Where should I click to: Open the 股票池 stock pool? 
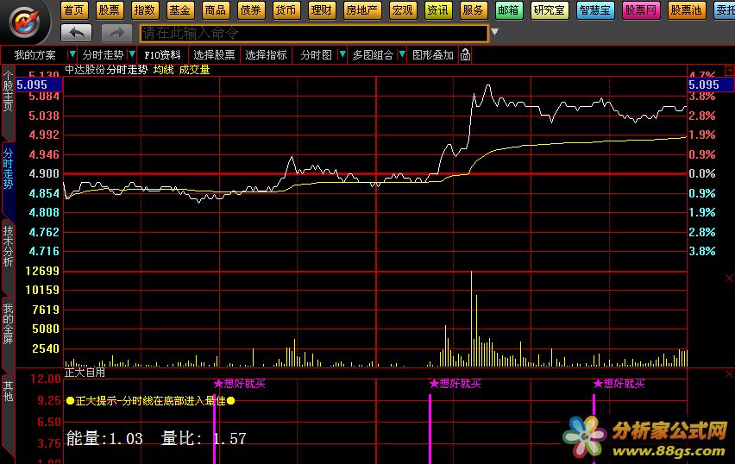686,10
